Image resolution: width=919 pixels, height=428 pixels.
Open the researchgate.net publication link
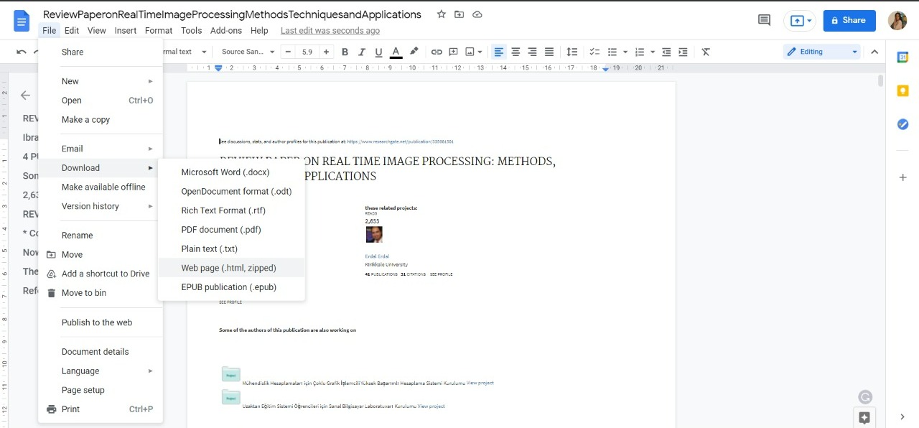400,142
